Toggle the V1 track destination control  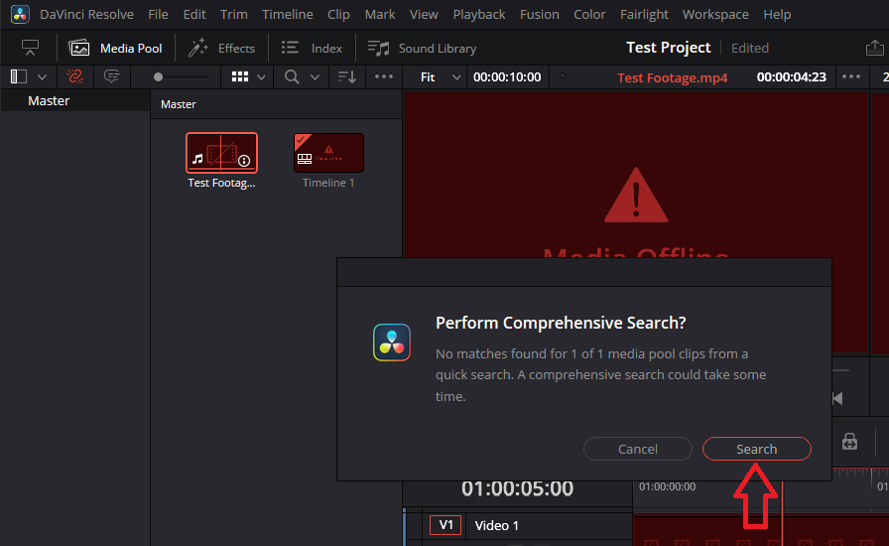444,525
